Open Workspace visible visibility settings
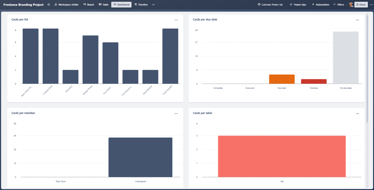This screenshot has width=374, height=190. [66, 5]
